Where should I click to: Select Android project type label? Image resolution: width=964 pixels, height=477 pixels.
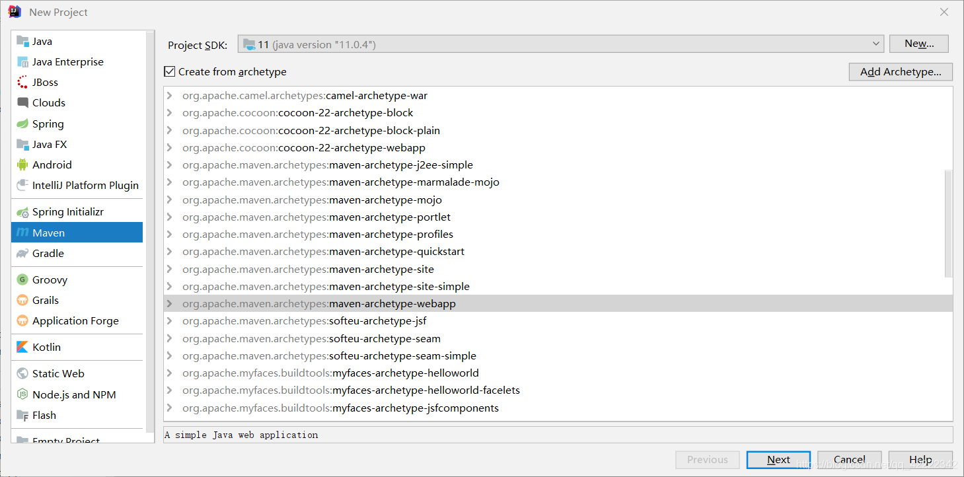pyautogui.click(x=52, y=165)
